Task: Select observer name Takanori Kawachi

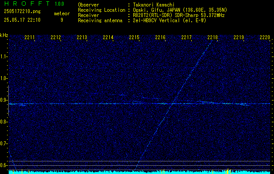Action: coord(154,5)
